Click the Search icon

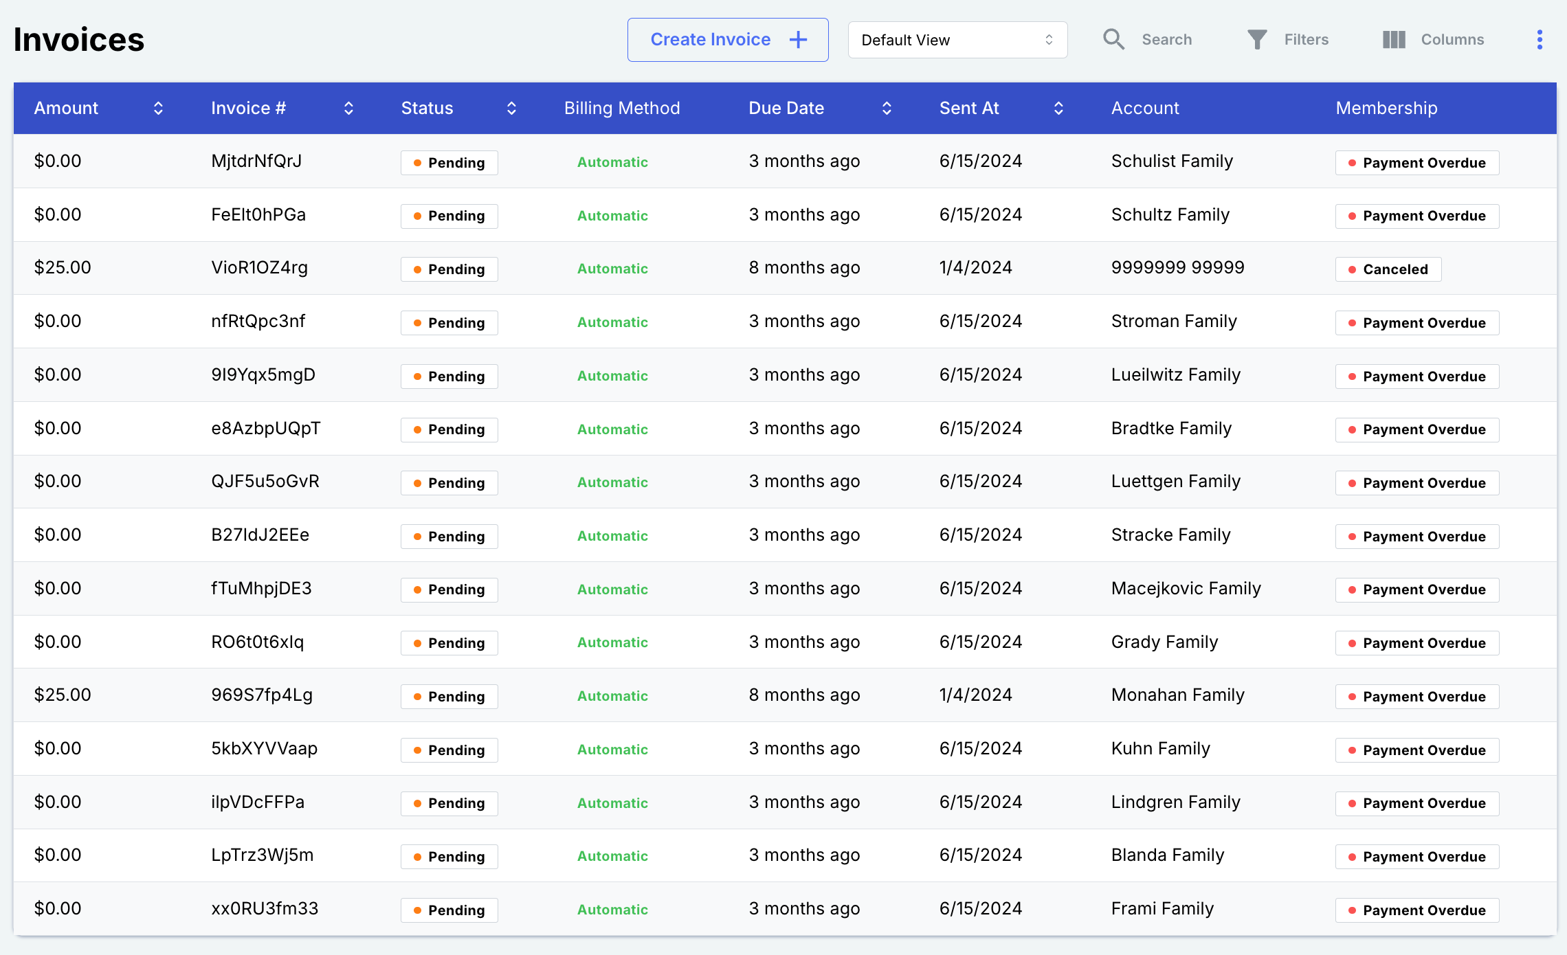[1113, 39]
